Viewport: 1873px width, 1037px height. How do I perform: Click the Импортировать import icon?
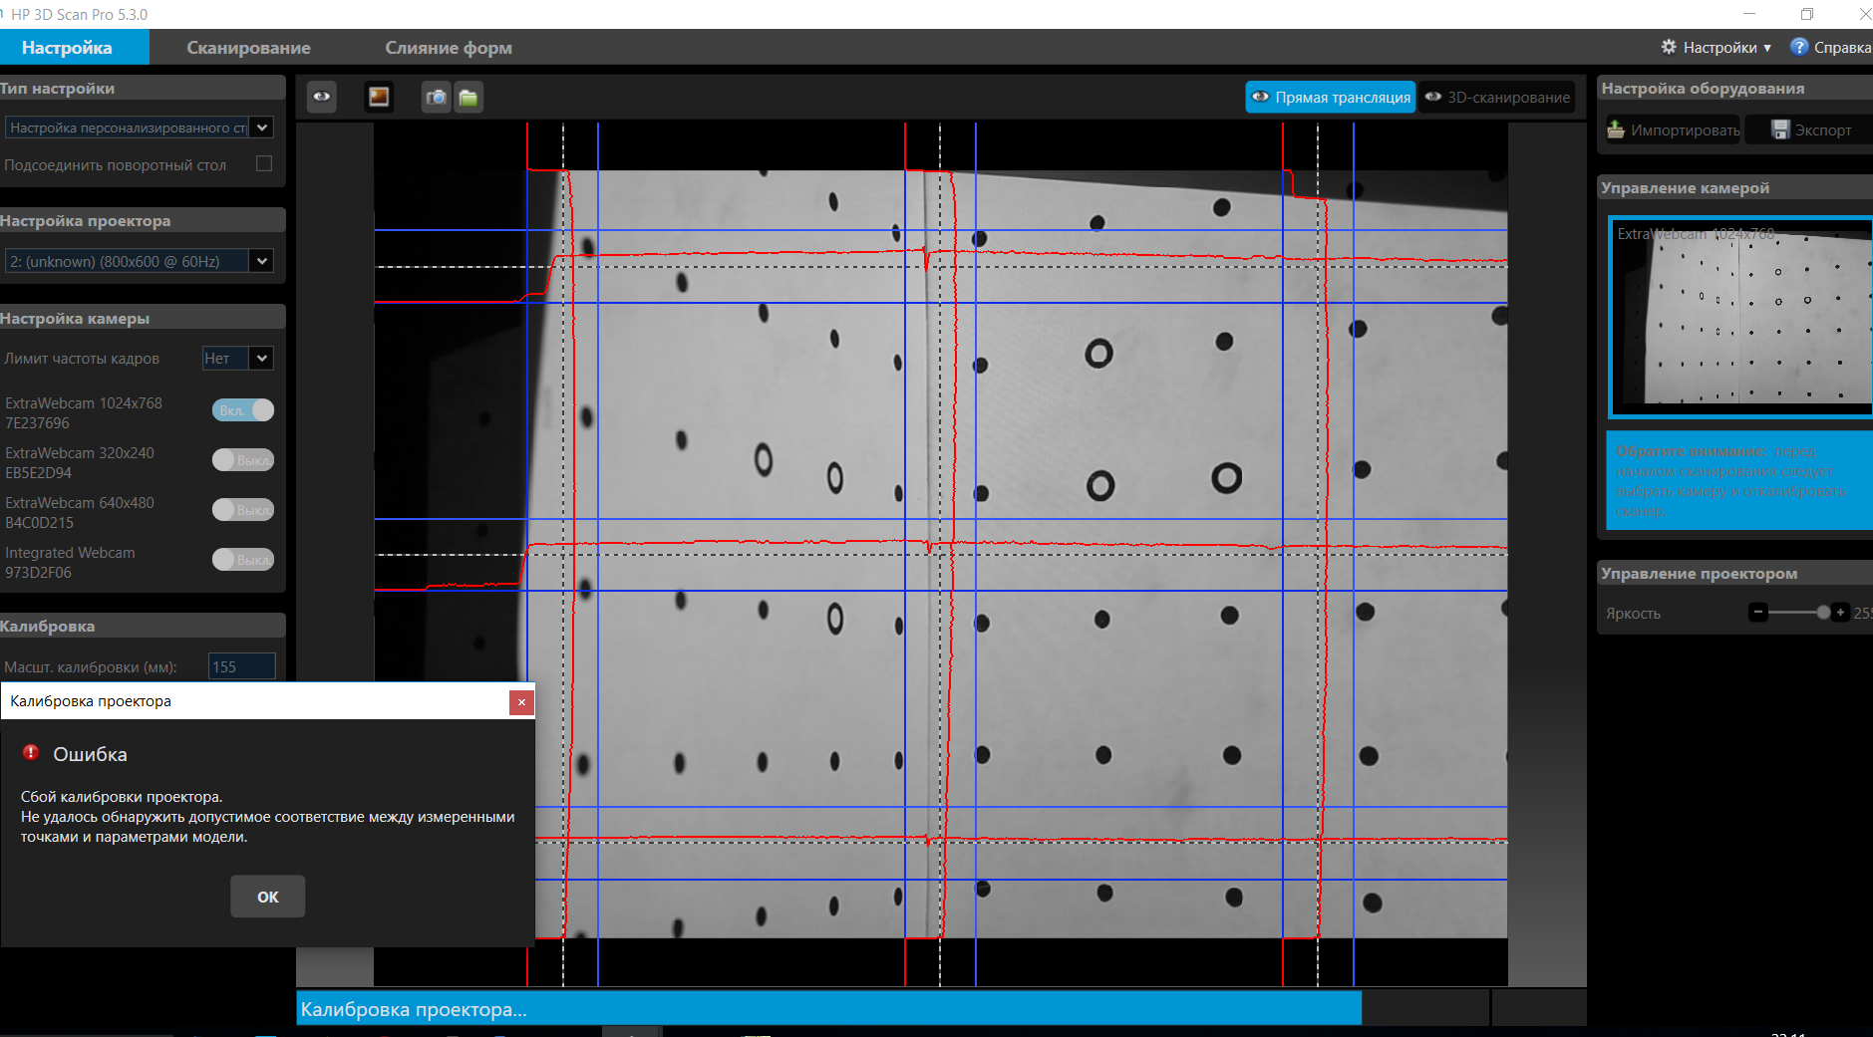point(1616,130)
